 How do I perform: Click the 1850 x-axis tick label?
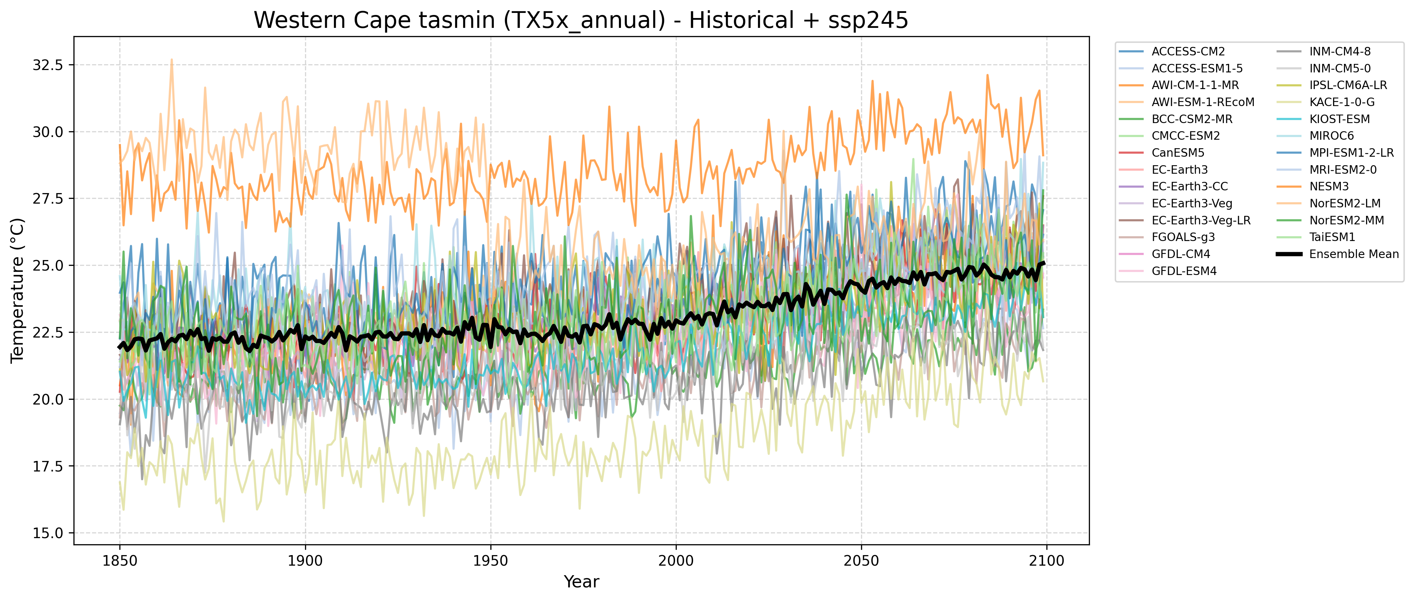coord(120,561)
